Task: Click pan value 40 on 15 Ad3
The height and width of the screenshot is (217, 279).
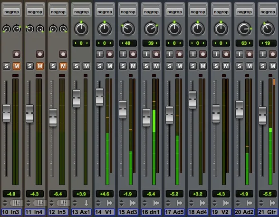Action: coord(128,43)
